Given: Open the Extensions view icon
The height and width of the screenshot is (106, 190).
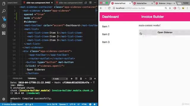Looking at the screenshot, I should click(4, 33).
